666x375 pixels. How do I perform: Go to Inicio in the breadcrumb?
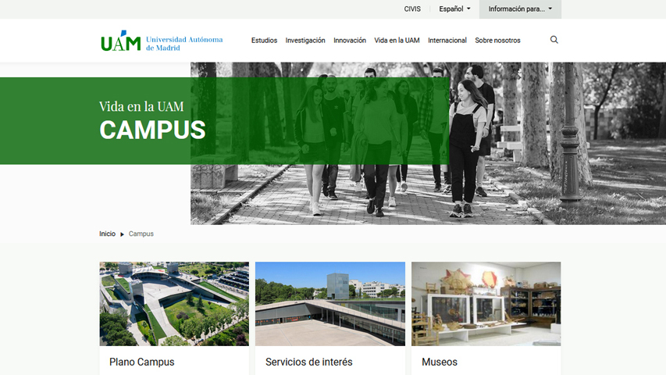click(x=108, y=234)
